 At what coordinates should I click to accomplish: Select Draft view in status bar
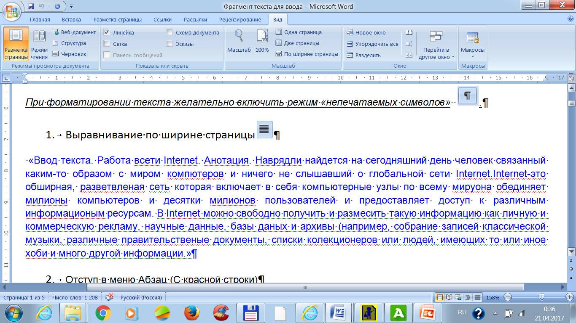click(x=477, y=297)
